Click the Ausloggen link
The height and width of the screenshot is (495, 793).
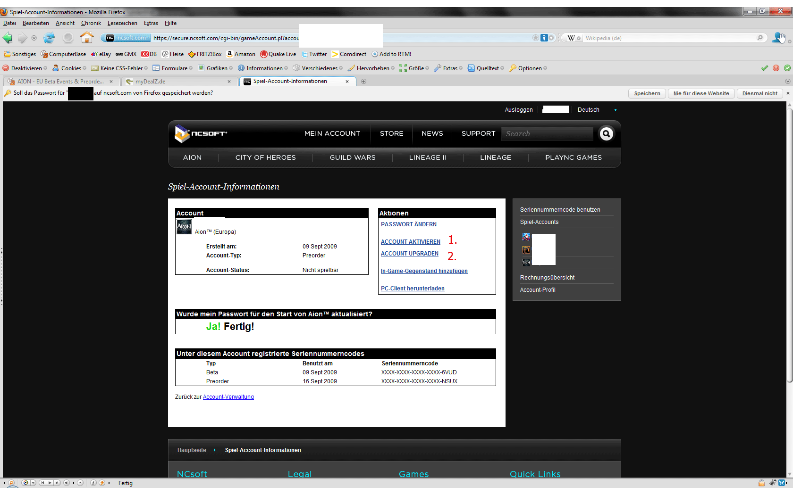(x=519, y=110)
